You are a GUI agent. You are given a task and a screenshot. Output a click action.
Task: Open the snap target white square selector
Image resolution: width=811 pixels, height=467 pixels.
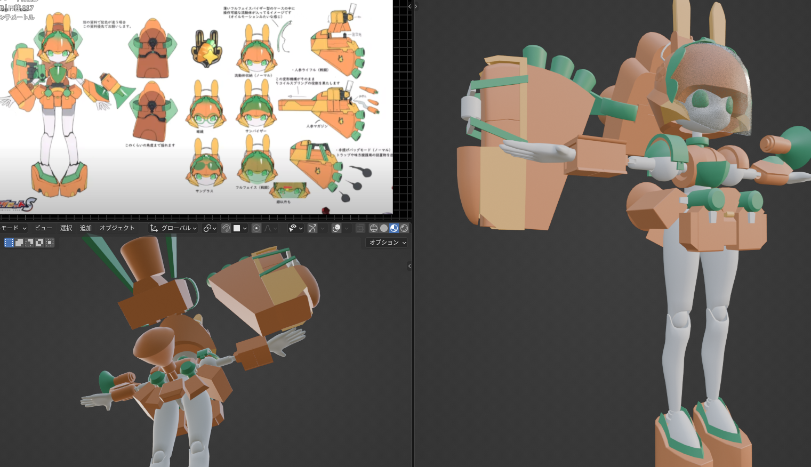[240, 228]
